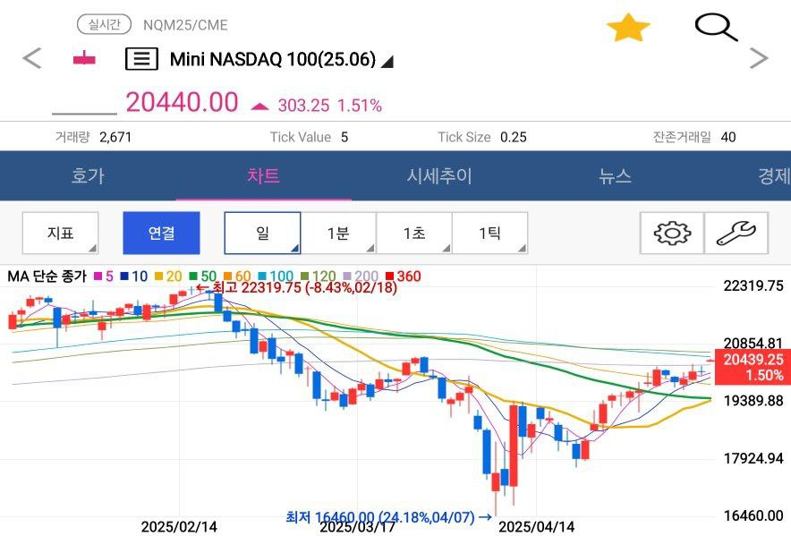Click the pink up-triangle change indicator
Image resolution: width=791 pixels, height=536 pixels.
(260, 106)
